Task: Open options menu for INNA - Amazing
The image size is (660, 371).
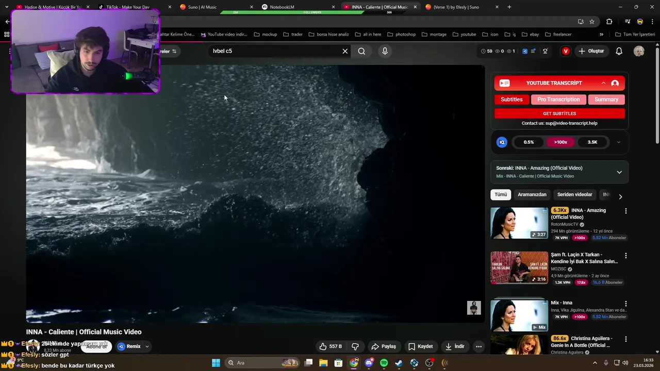Action: point(626,211)
